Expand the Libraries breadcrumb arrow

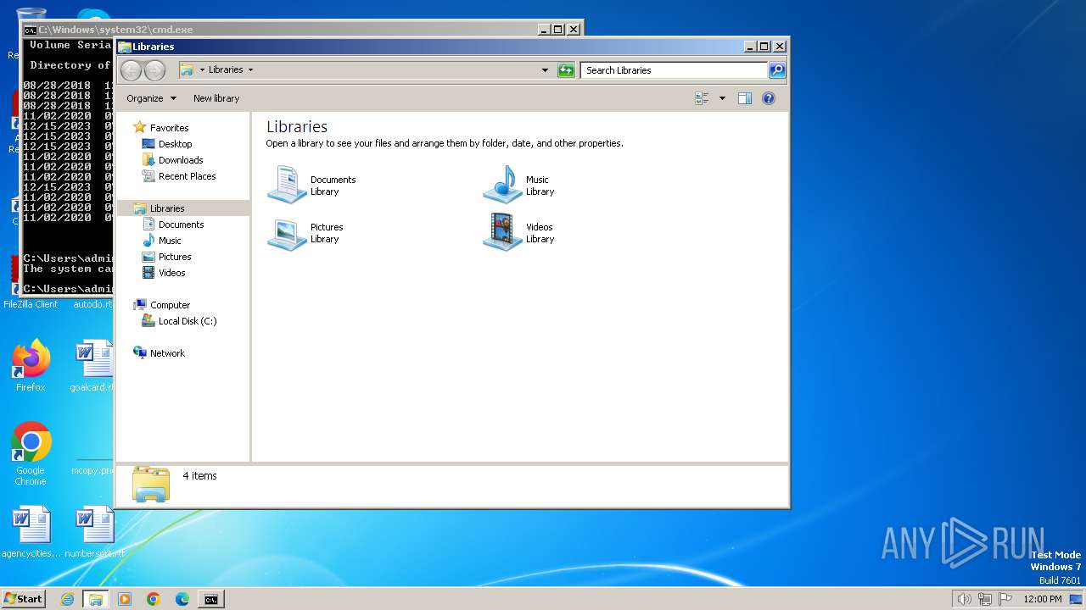pos(250,70)
